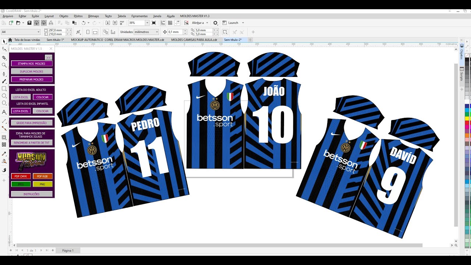Toggle the snap off button
The image size is (471, 265).
click(186, 23)
